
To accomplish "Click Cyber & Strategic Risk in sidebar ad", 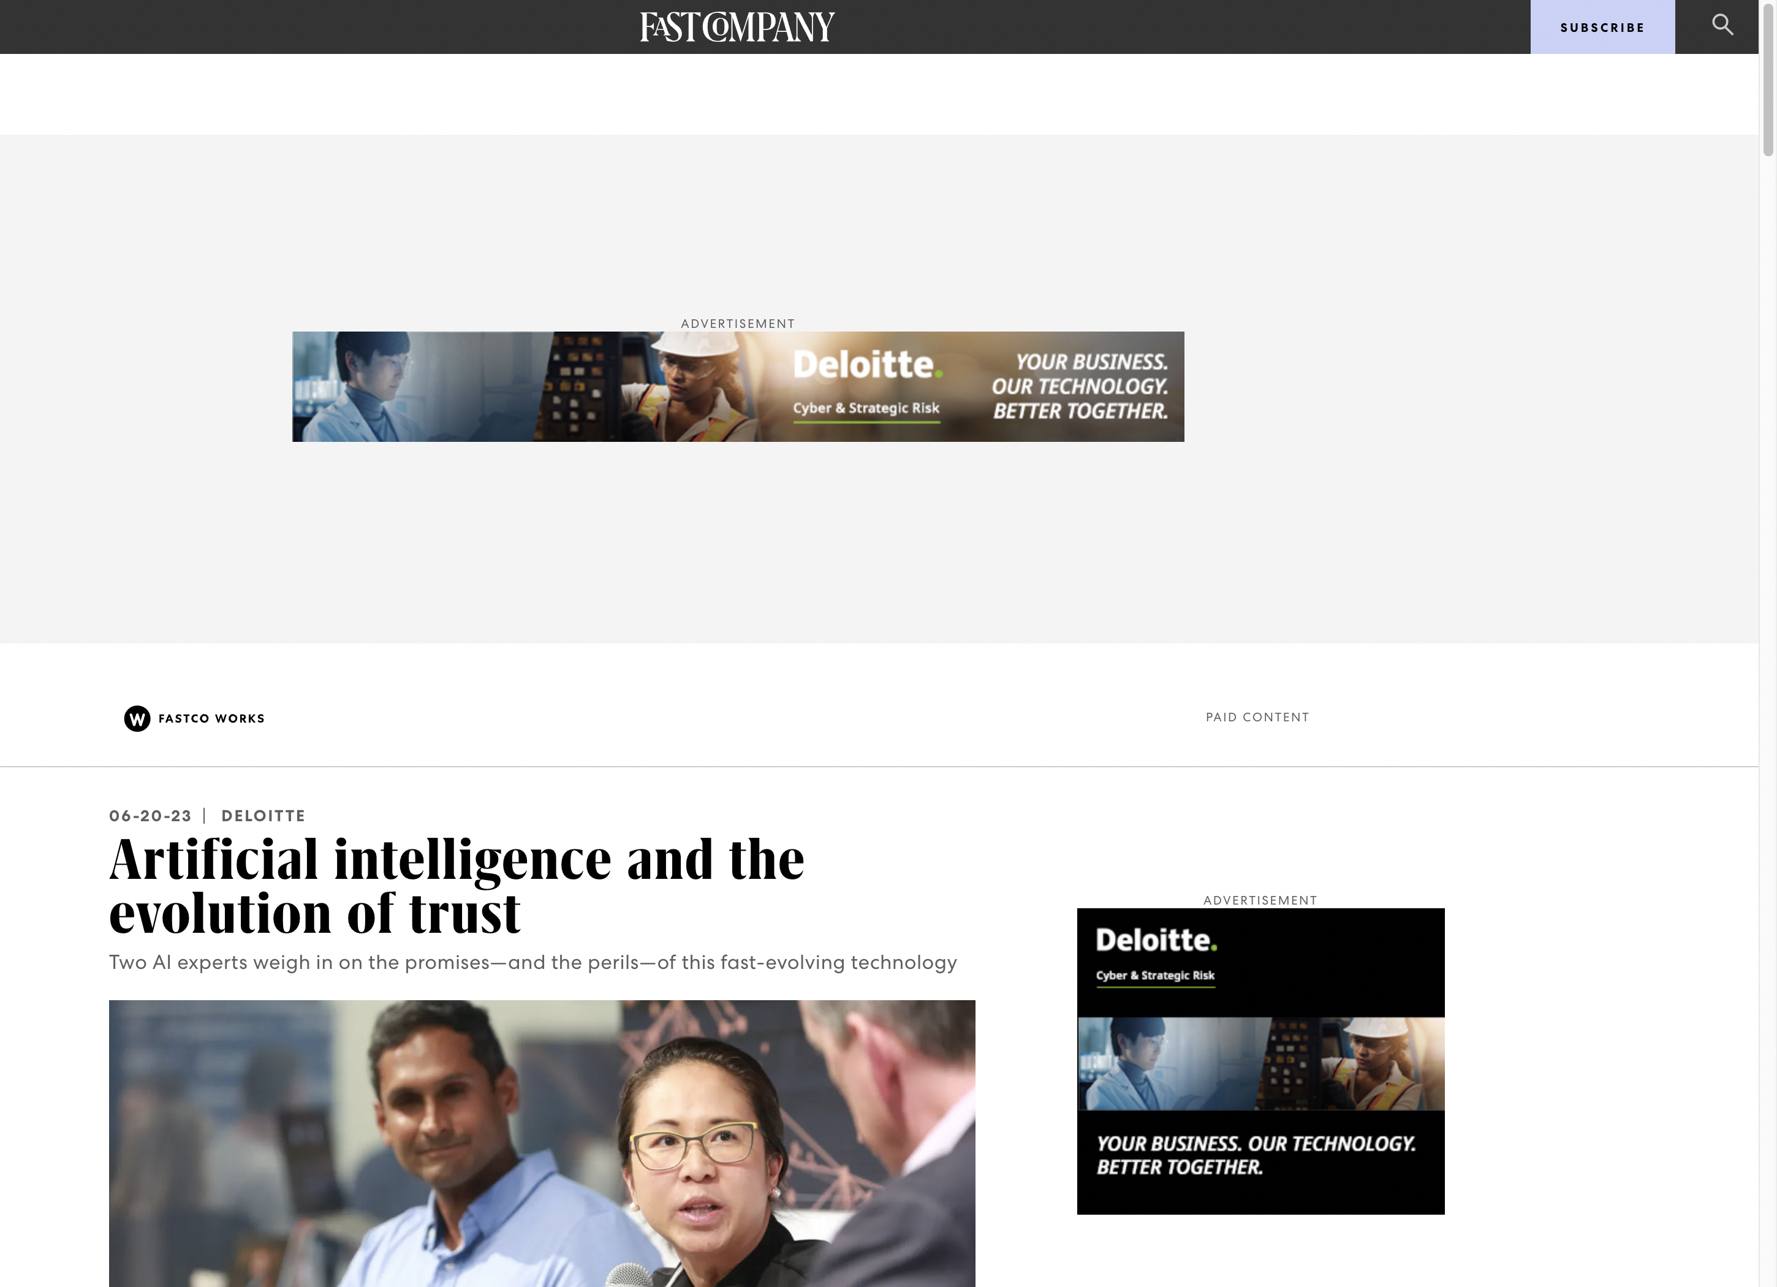I will coord(1156,976).
